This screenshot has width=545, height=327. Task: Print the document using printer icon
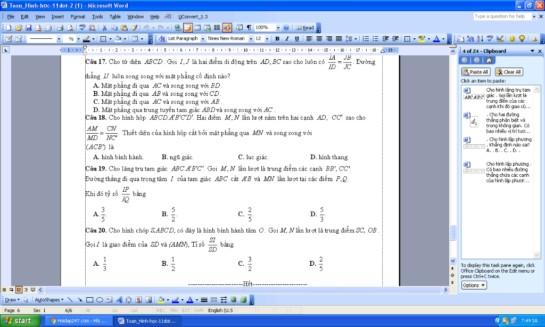(x=60, y=28)
